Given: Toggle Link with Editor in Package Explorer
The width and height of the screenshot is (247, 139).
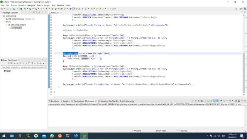Looking at the screenshot, I should [37, 12].
